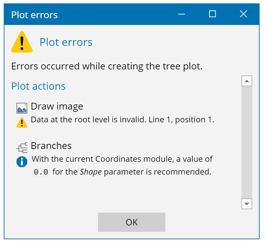Click the root level invalid error message
This screenshot has width=265, height=245.
123,120
